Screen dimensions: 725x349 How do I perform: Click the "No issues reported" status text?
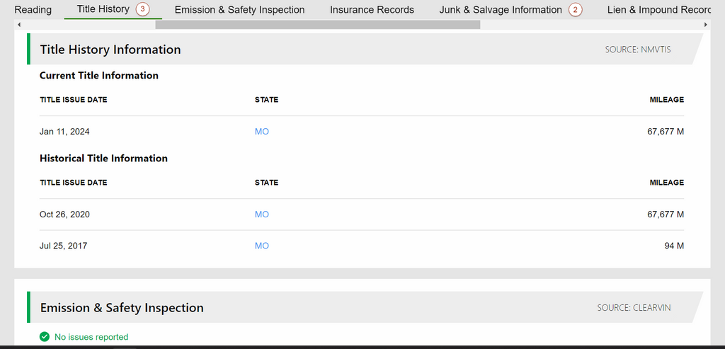(91, 337)
